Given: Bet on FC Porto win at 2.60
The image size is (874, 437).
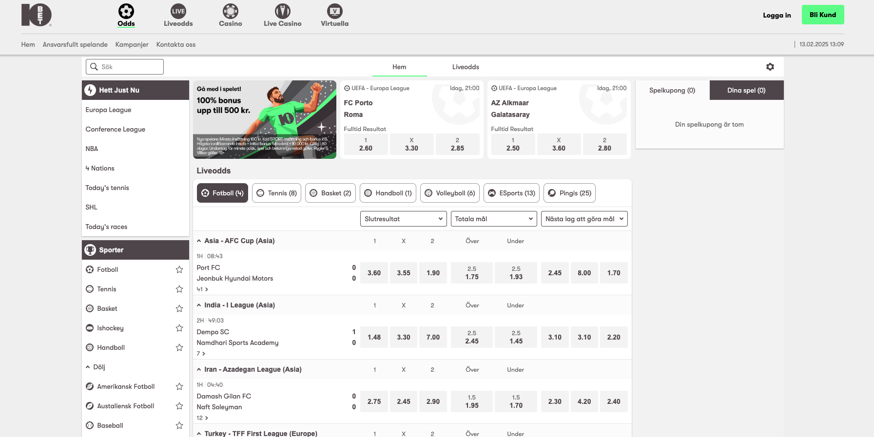Looking at the screenshot, I should 366,144.
